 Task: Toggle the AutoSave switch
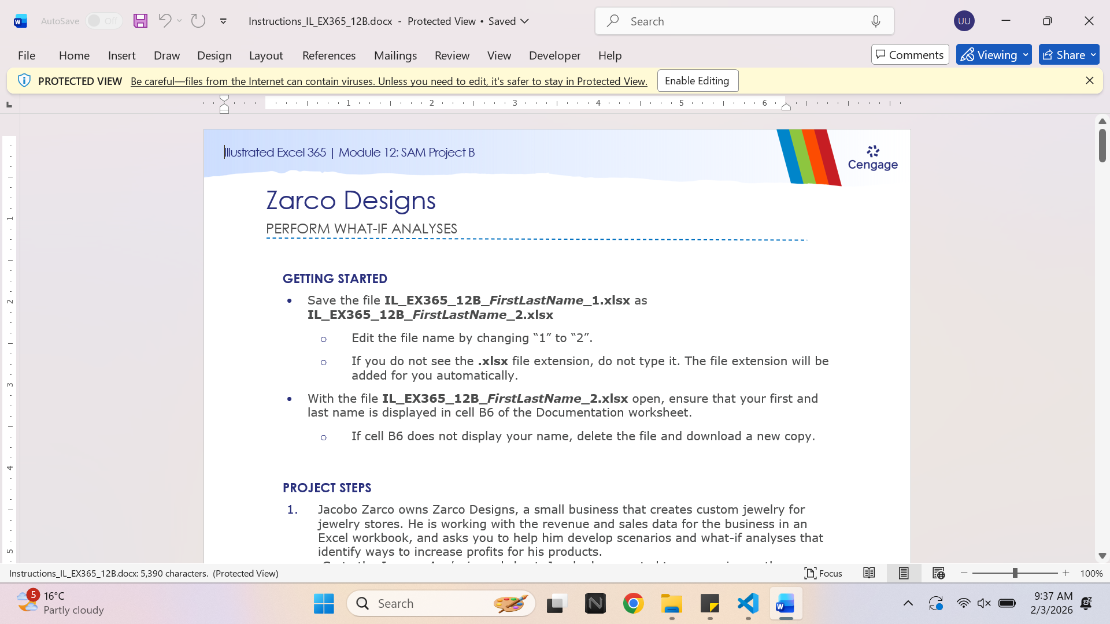pyautogui.click(x=104, y=21)
